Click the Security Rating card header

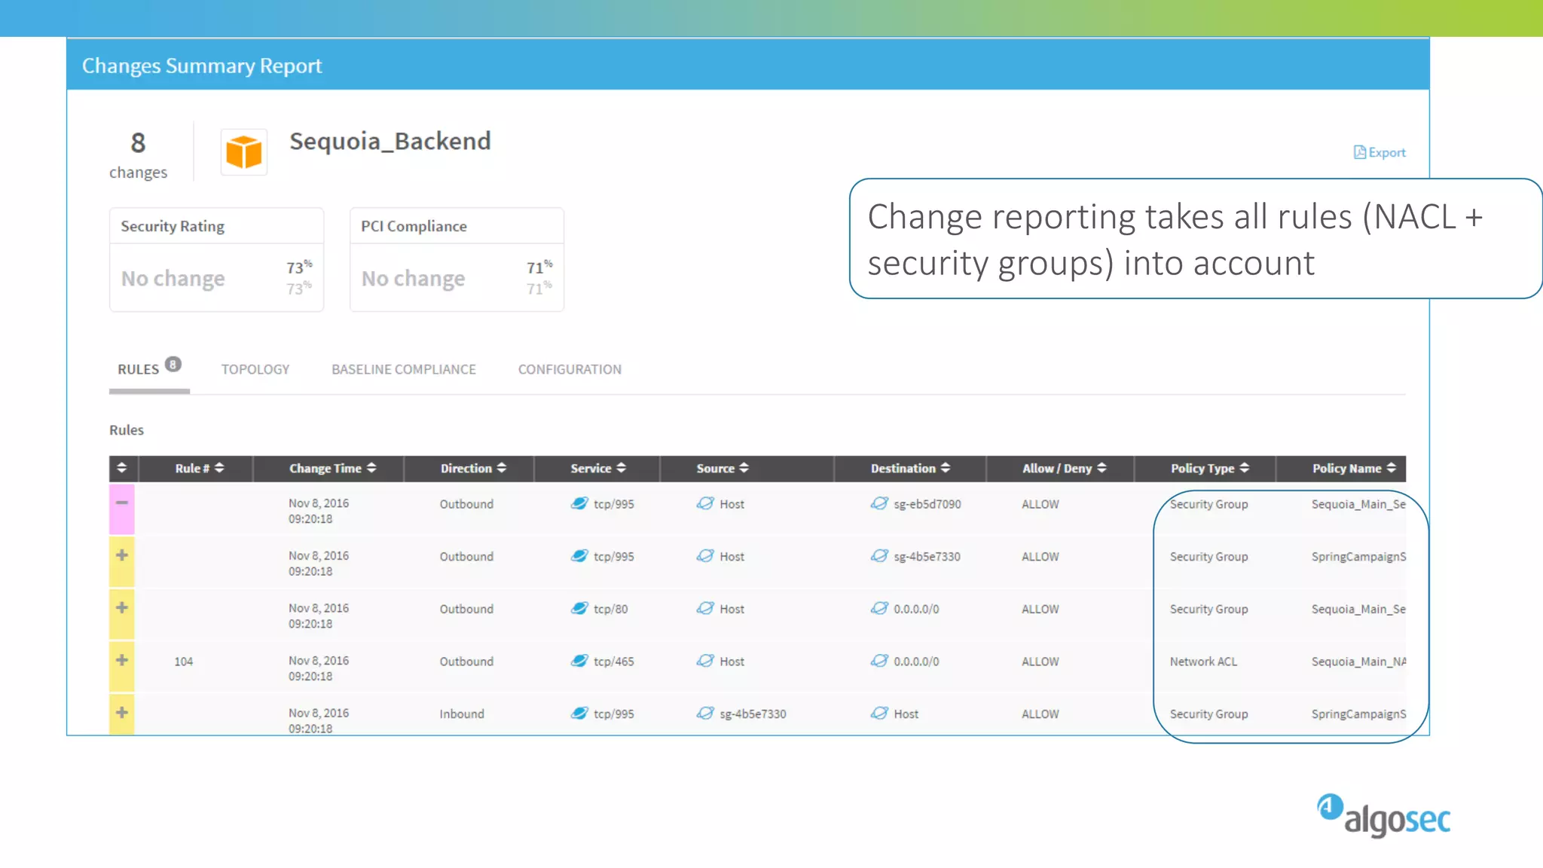217,226
